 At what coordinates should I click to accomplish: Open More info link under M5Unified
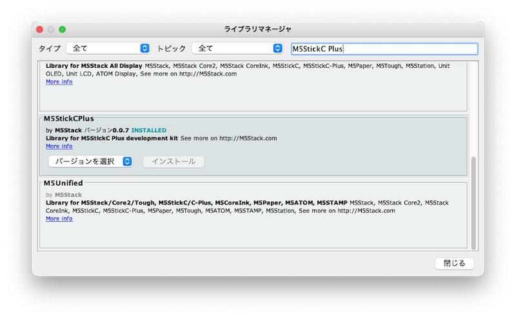point(59,219)
